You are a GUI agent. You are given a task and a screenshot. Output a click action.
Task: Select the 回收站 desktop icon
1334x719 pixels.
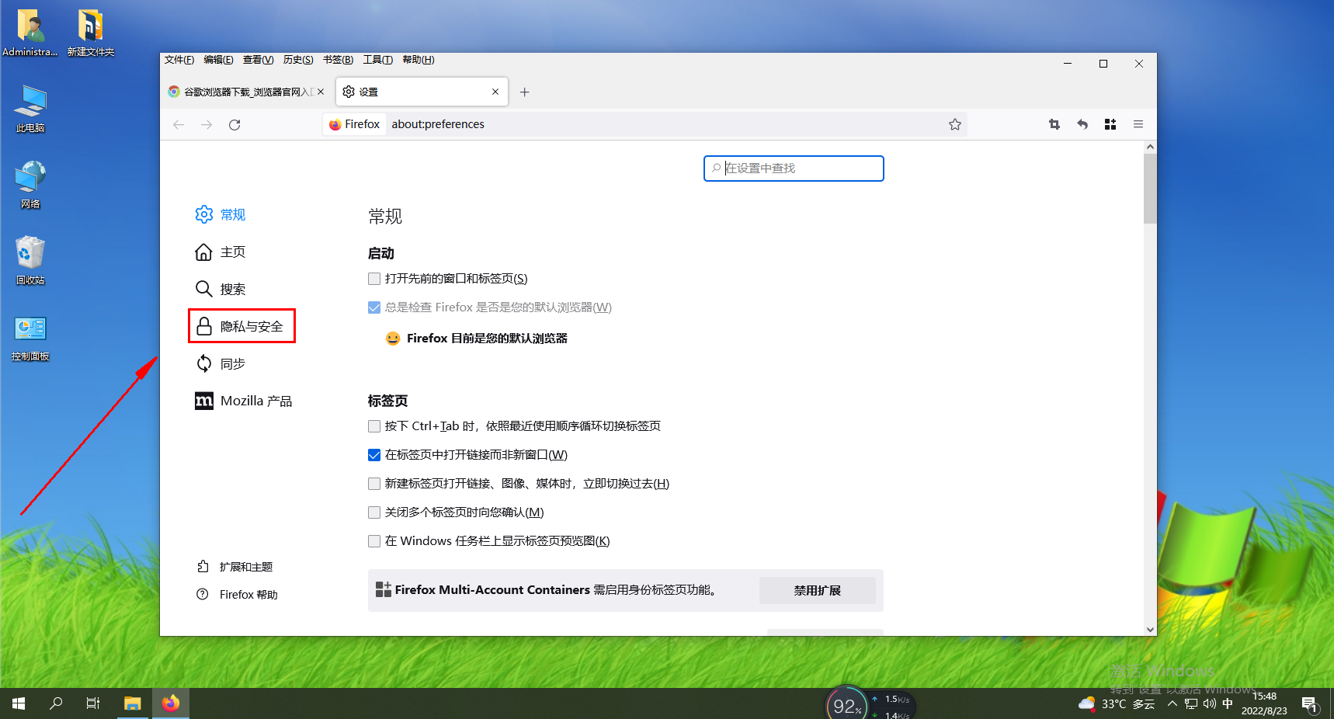tap(30, 261)
